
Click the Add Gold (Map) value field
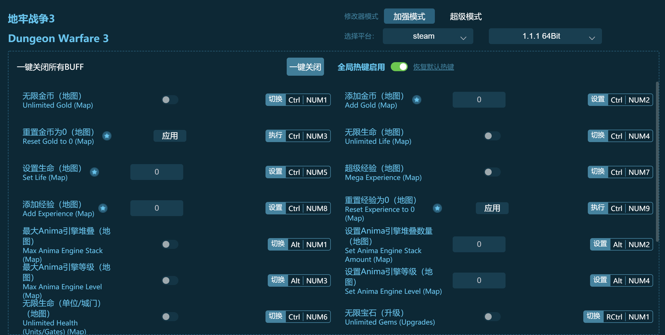[x=479, y=100]
